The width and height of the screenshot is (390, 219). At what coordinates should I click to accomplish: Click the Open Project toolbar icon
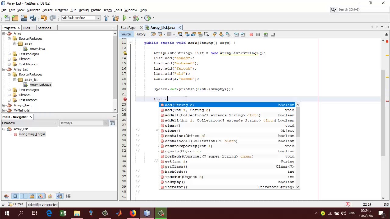pyautogui.click(x=24, y=18)
